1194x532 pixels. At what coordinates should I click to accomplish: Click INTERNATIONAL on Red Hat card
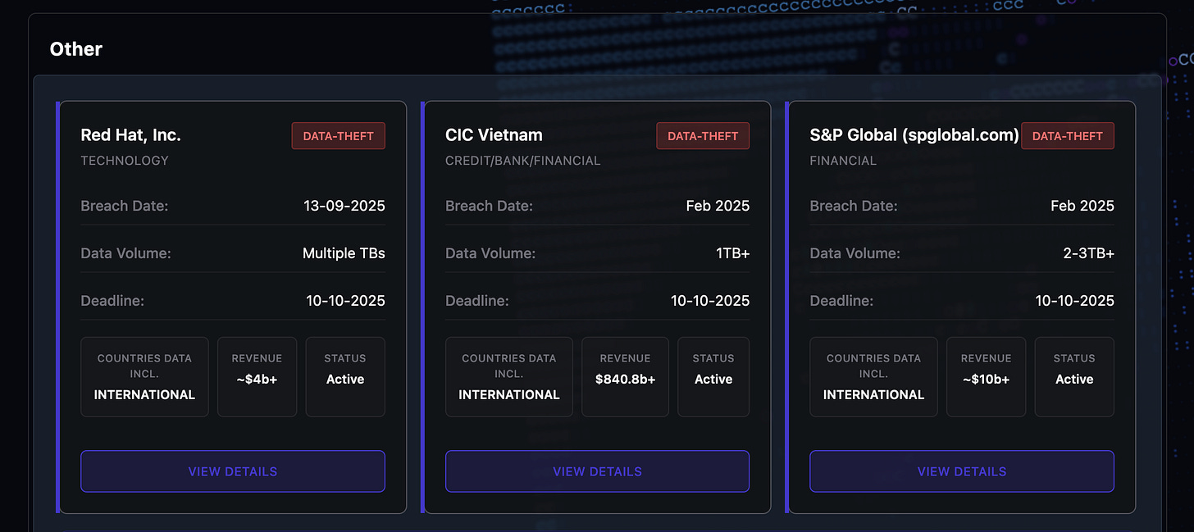(144, 395)
